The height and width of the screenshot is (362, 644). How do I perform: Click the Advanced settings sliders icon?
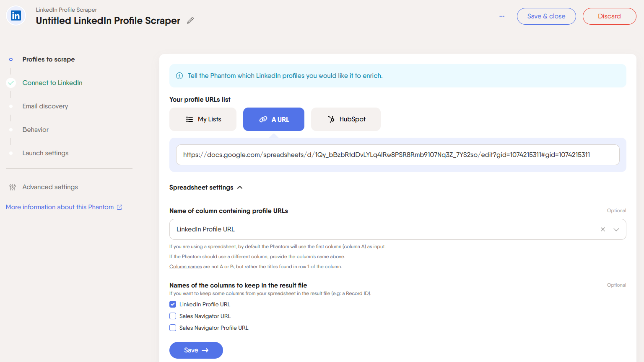pos(13,187)
